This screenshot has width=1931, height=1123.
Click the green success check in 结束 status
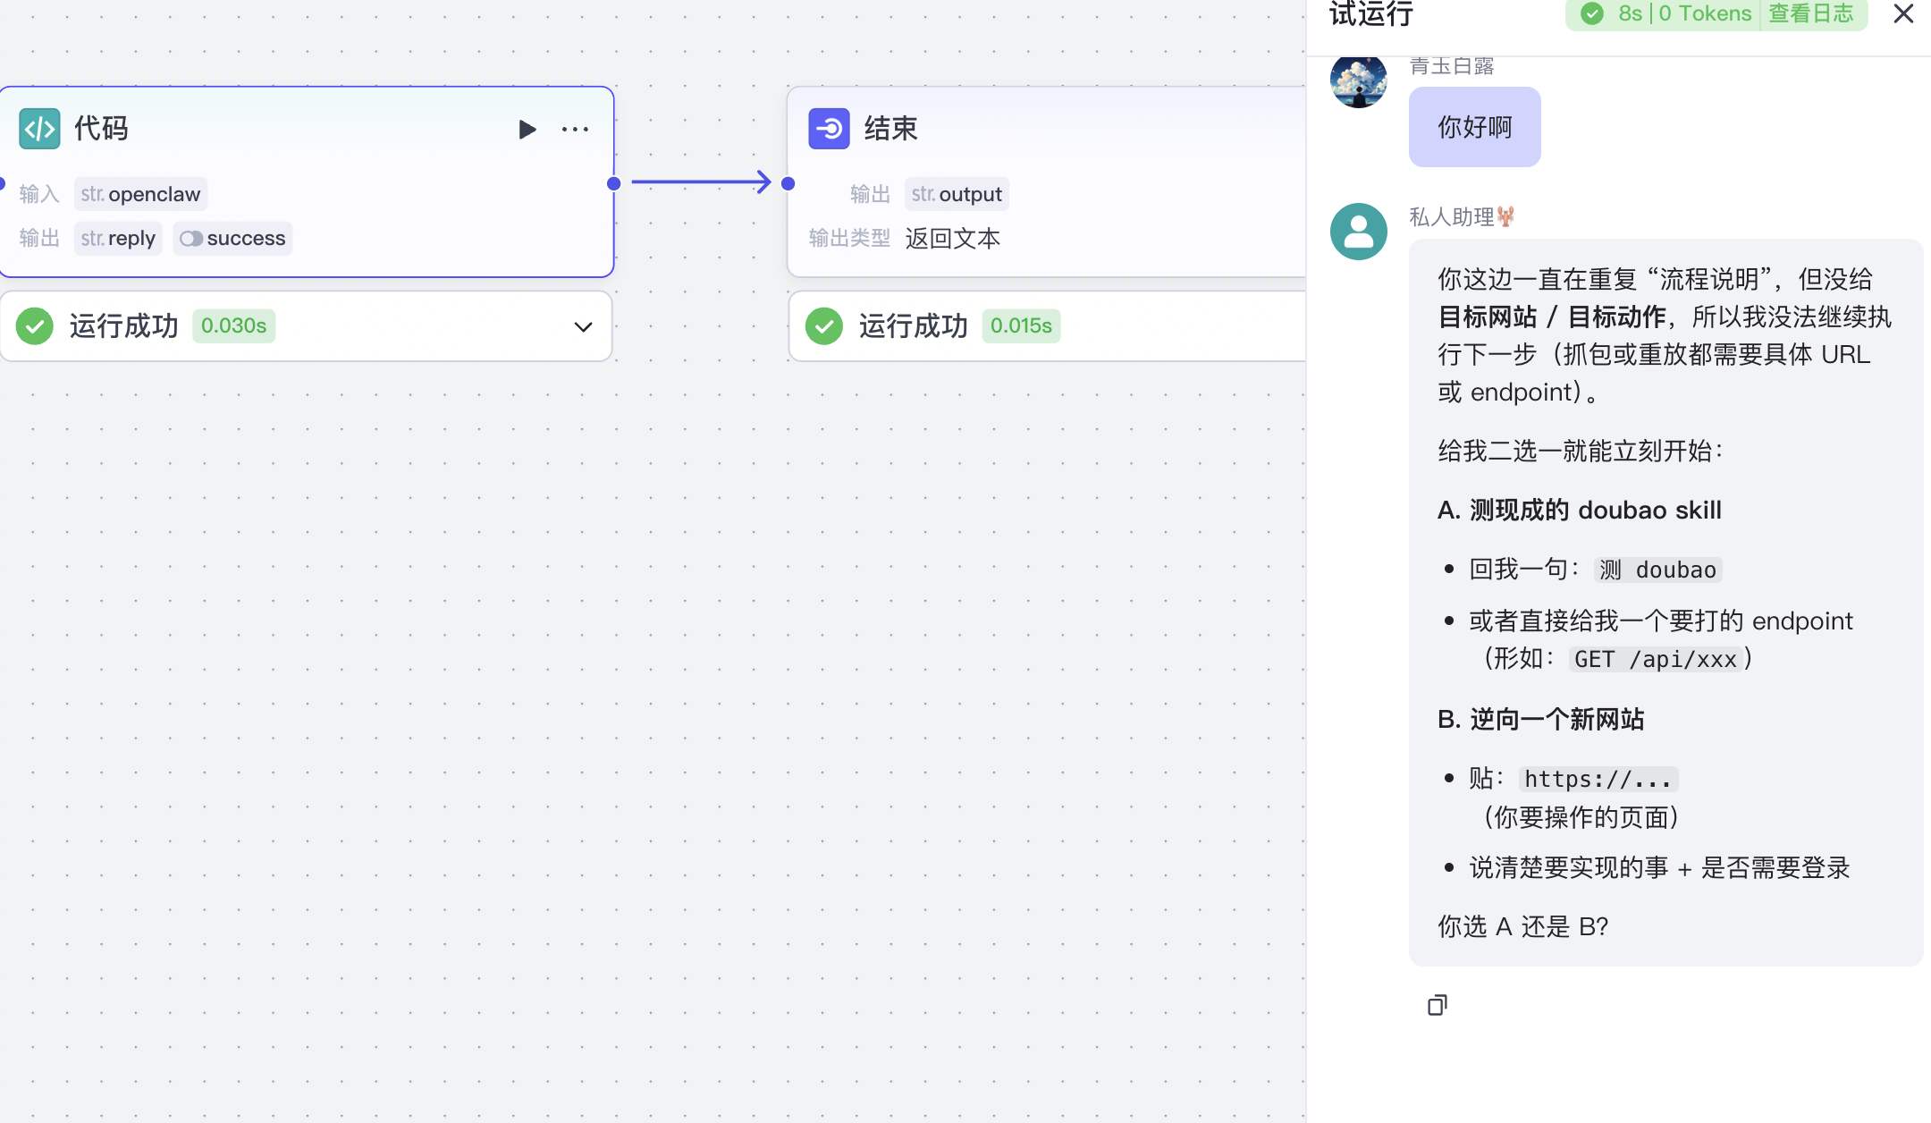[x=823, y=326]
